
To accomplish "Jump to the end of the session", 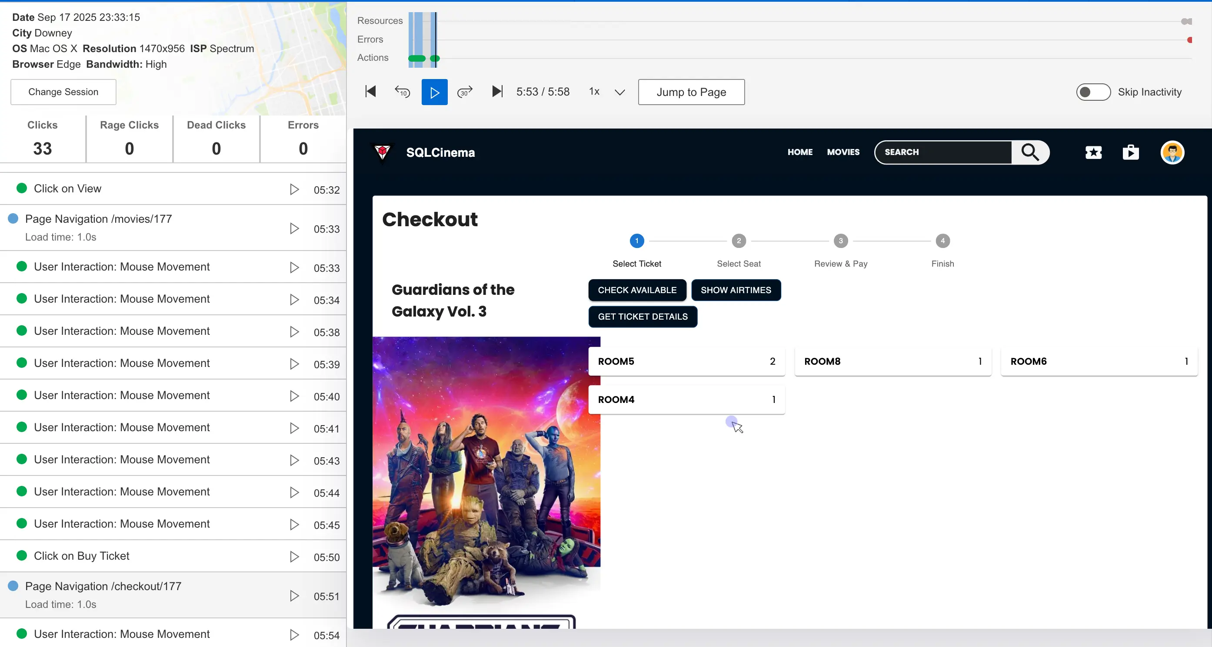I will 497,92.
